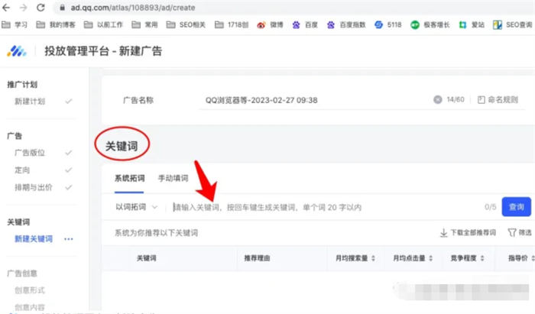Viewport: 535px width, 314px height.
Task: Go to 定向 step in sidebar
Action: pos(22,170)
